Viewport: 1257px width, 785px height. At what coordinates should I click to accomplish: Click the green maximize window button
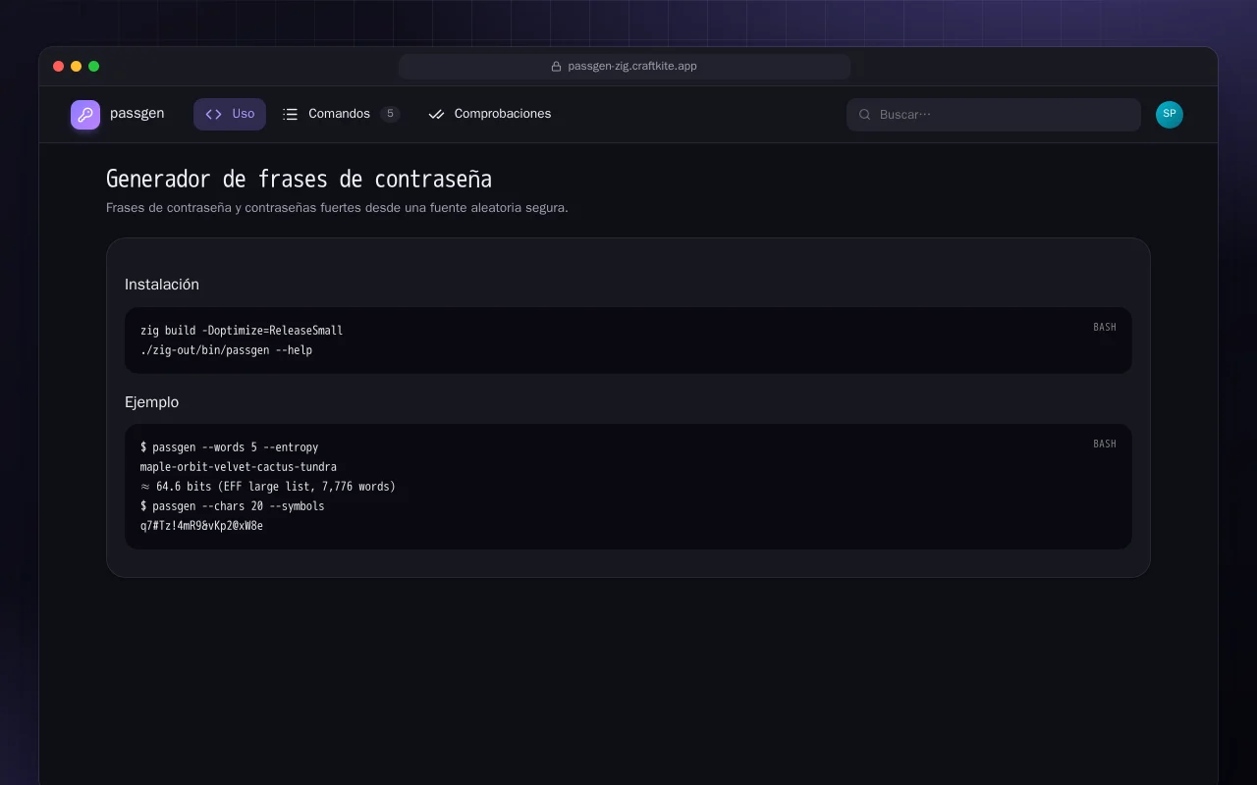[x=94, y=67]
